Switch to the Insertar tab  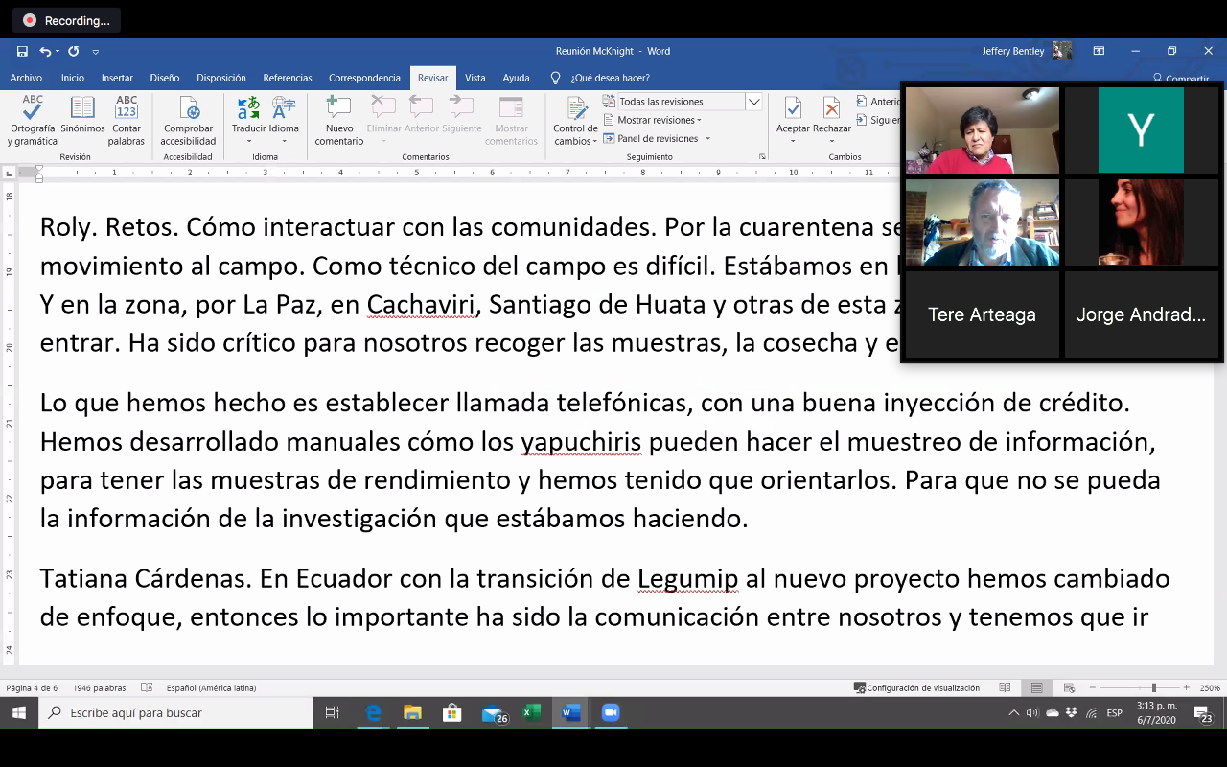(117, 78)
